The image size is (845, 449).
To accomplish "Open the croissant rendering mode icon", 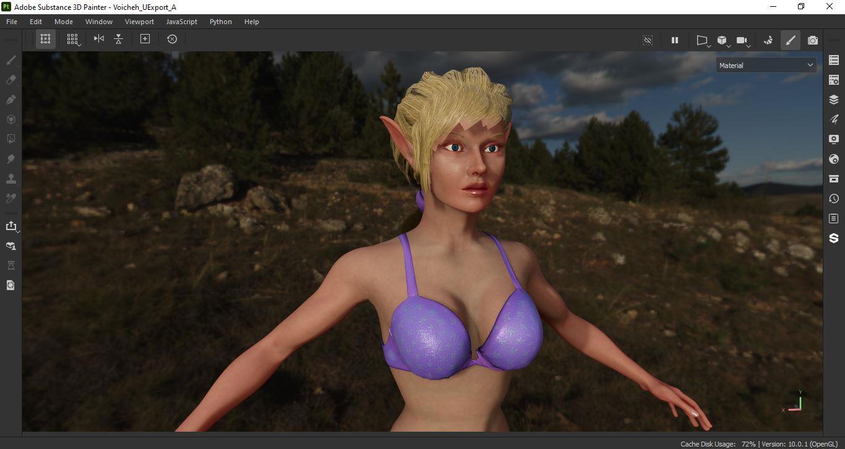I will pos(768,40).
